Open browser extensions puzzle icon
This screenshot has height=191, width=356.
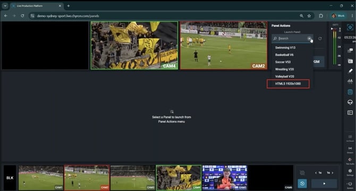pyautogui.click(x=321, y=16)
